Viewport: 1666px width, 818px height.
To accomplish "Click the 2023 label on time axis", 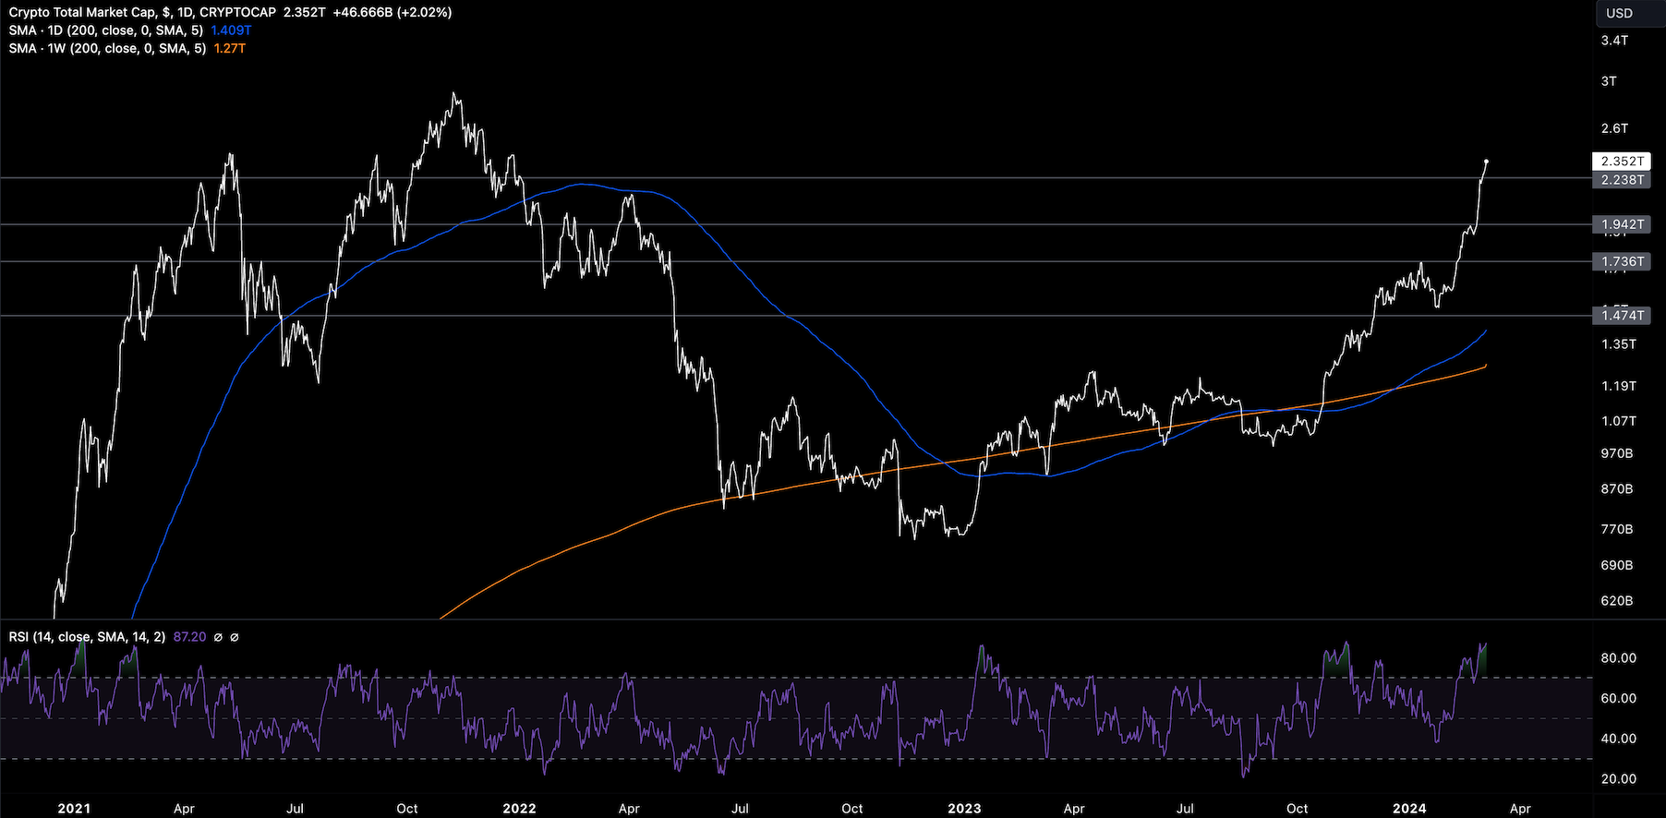I will pos(964,809).
